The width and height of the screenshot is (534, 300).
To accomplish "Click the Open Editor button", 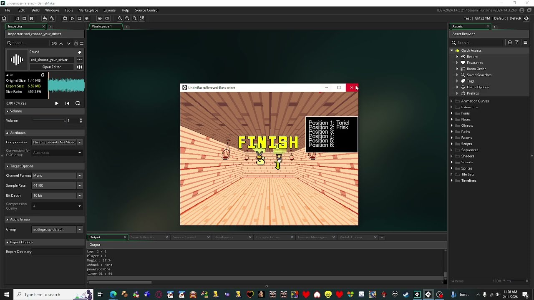I will (x=51, y=67).
